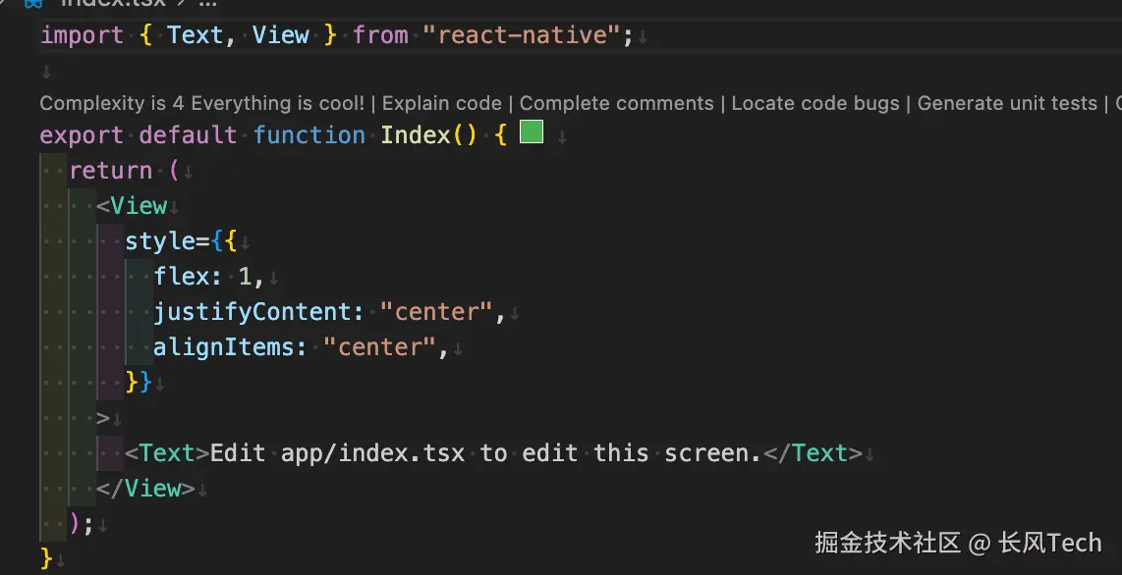The width and height of the screenshot is (1122, 575).
Task: Select Locate code bugs above the function
Action: (x=814, y=103)
